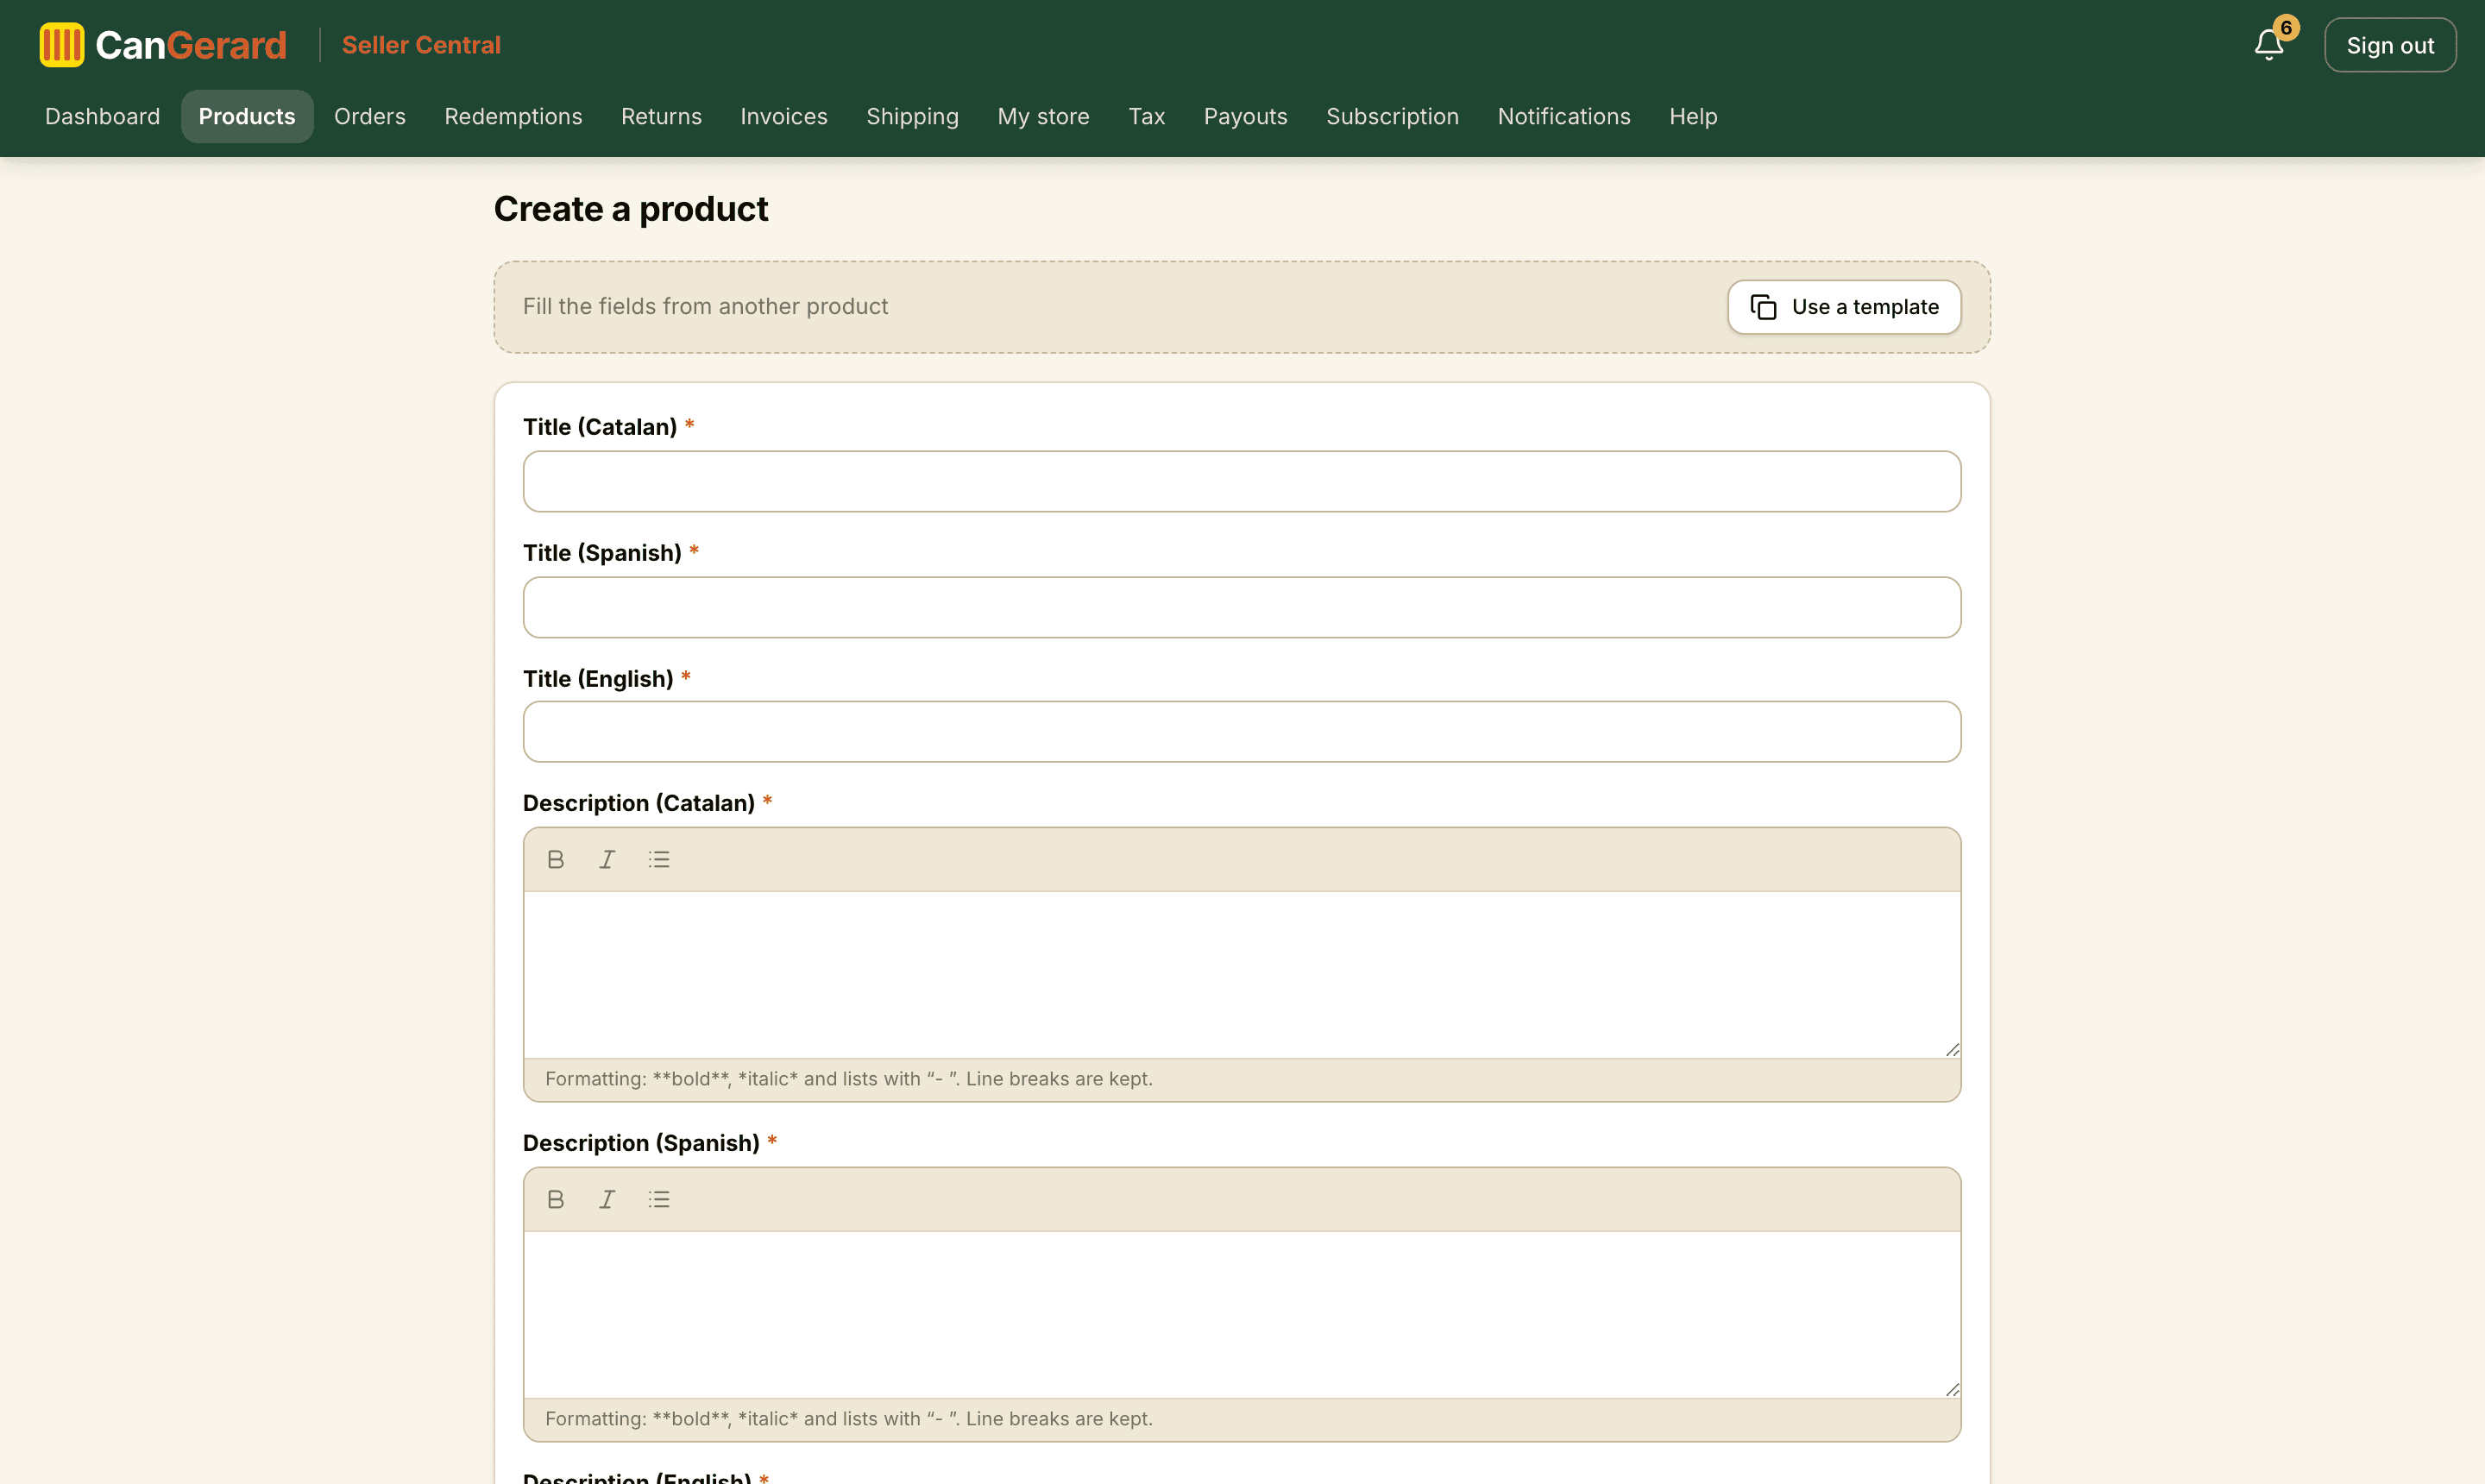View the Invoices page
Screen dimensions: 2485x1484
click(784, 116)
